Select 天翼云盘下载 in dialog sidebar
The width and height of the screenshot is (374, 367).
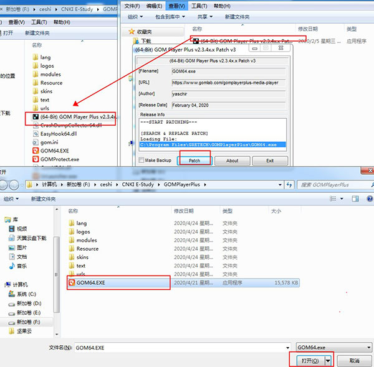point(27,238)
